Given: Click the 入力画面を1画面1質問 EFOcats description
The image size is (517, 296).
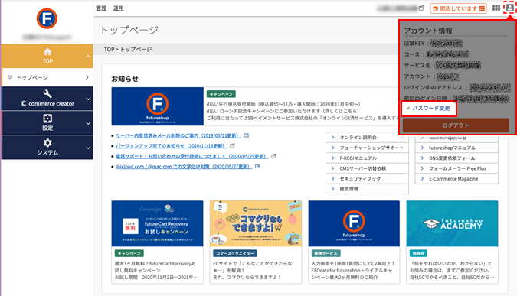Looking at the screenshot, I should tap(353, 270).
